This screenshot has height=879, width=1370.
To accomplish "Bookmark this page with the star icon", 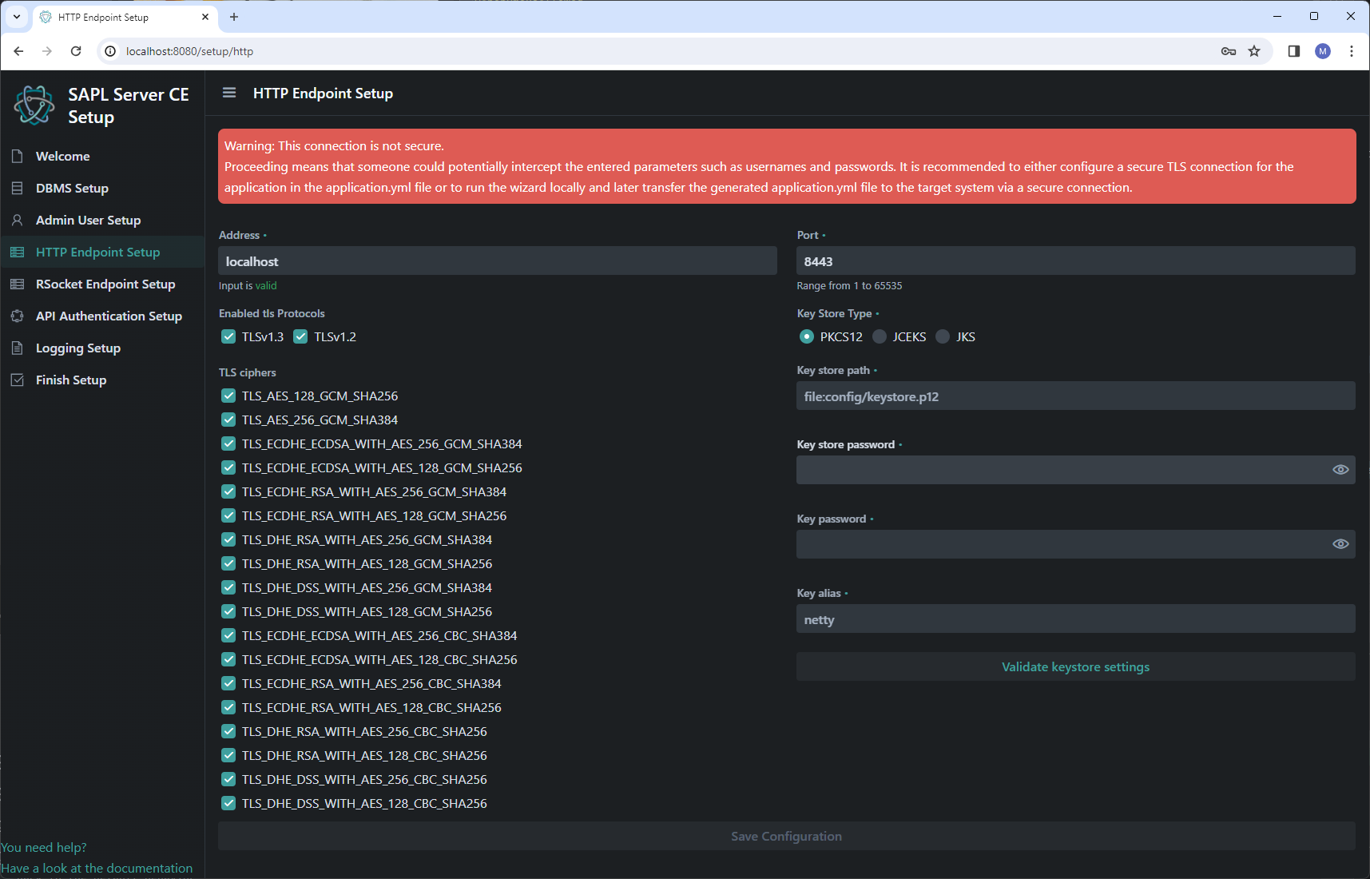I will 1254,51.
